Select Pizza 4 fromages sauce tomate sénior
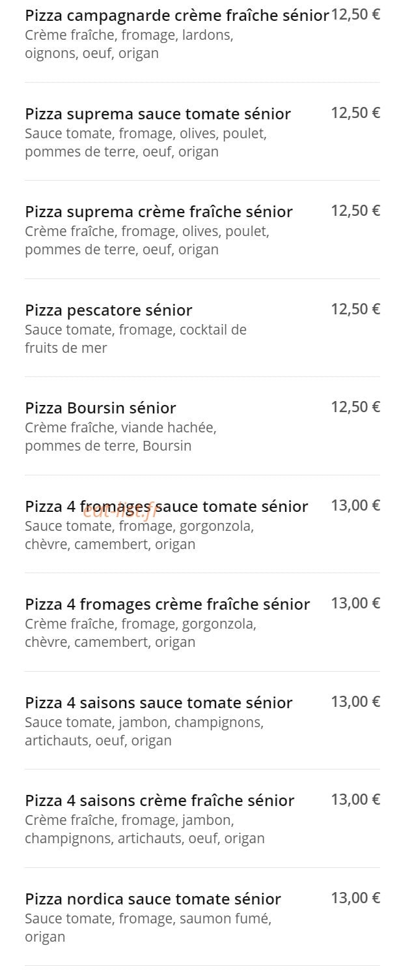 pos(167,507)
